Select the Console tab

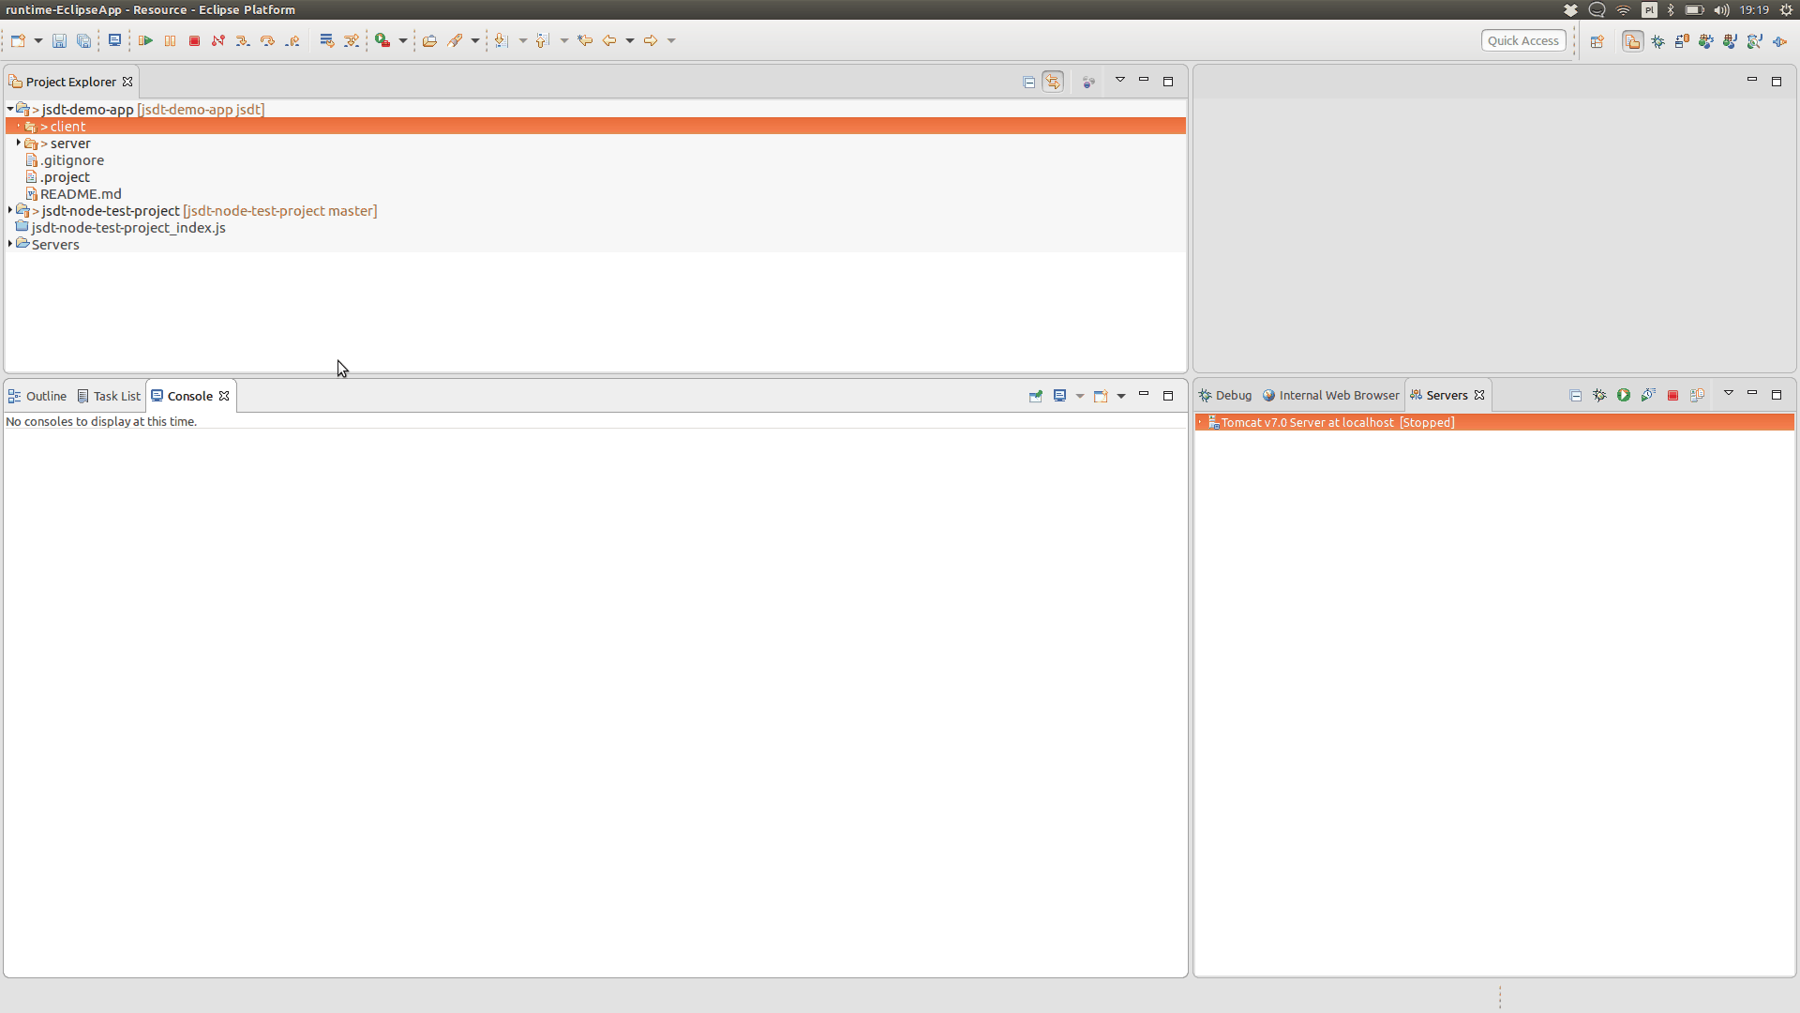coord(189,395)
